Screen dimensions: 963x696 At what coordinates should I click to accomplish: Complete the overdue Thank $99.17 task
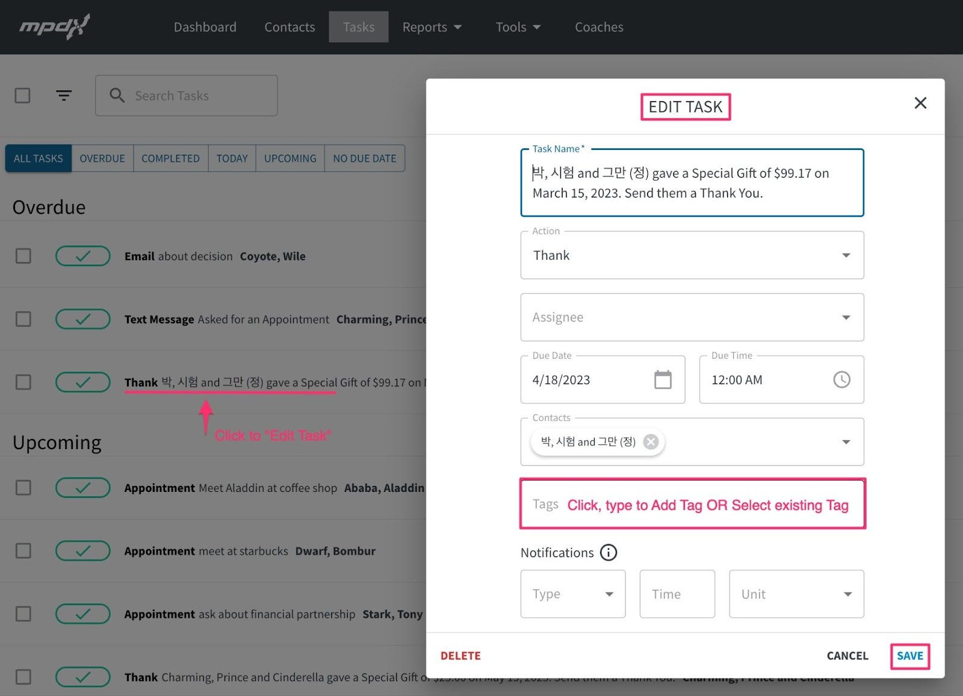pyautogui.click(x=83, y=382)
